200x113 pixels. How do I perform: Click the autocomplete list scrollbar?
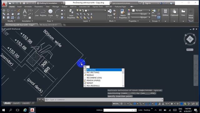pyautogui.click(x=123, y=78)
